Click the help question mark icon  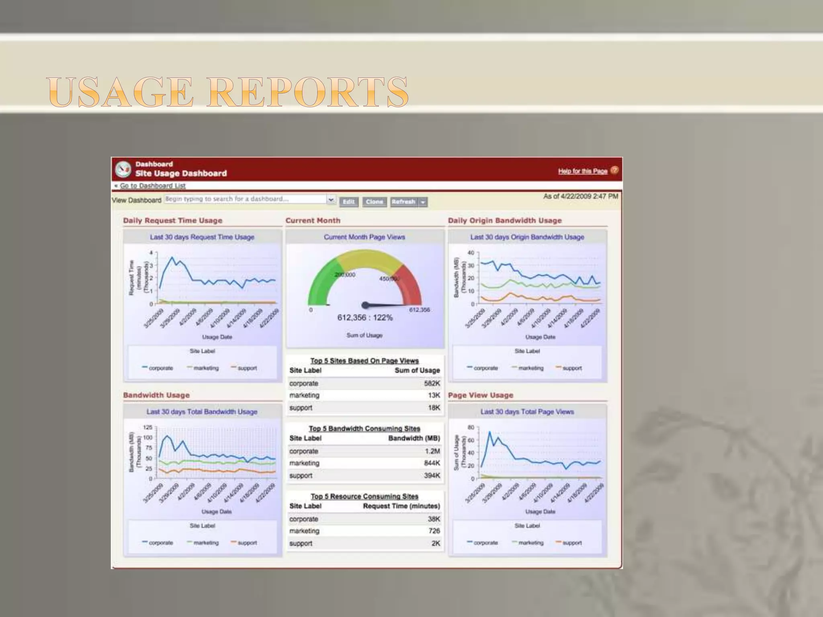pyautogui.click(x=614, y=170)
